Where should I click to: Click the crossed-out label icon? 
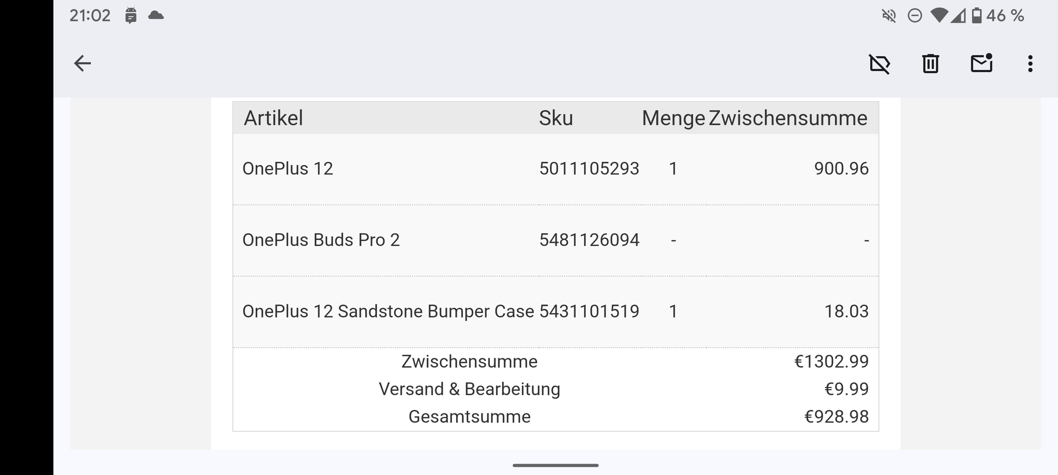[879, 64]
